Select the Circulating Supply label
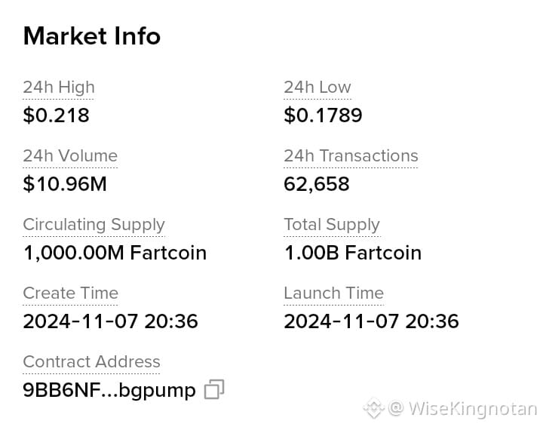 [94, 225]
